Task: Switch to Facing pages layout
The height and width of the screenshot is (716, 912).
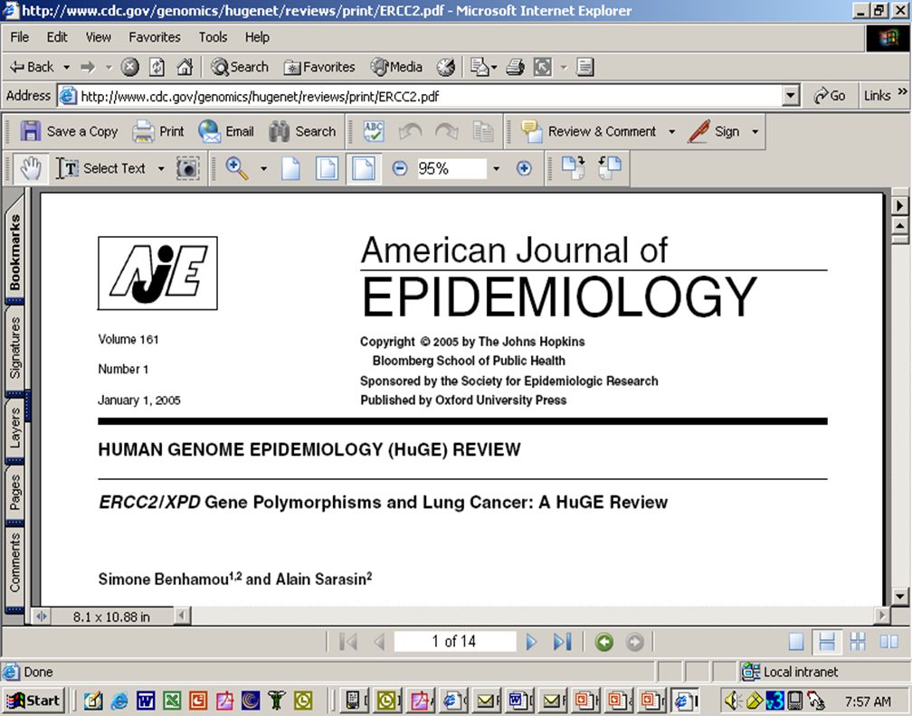Action: (x=888, y=642)
